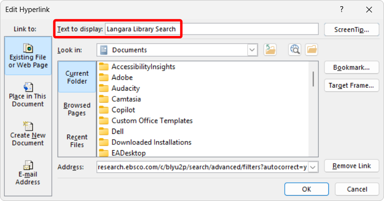This screenshot has width=384, height=201.
Task: Select Create New Document option
Action: (28, 133)
